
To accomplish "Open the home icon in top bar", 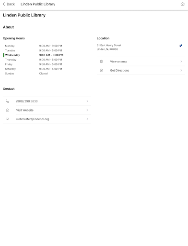I will click(182, 4).
